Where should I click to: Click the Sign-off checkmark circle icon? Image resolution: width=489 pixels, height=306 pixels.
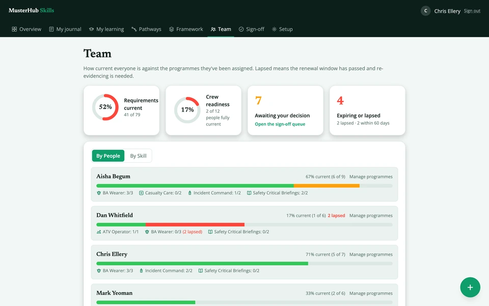(241, 29)
